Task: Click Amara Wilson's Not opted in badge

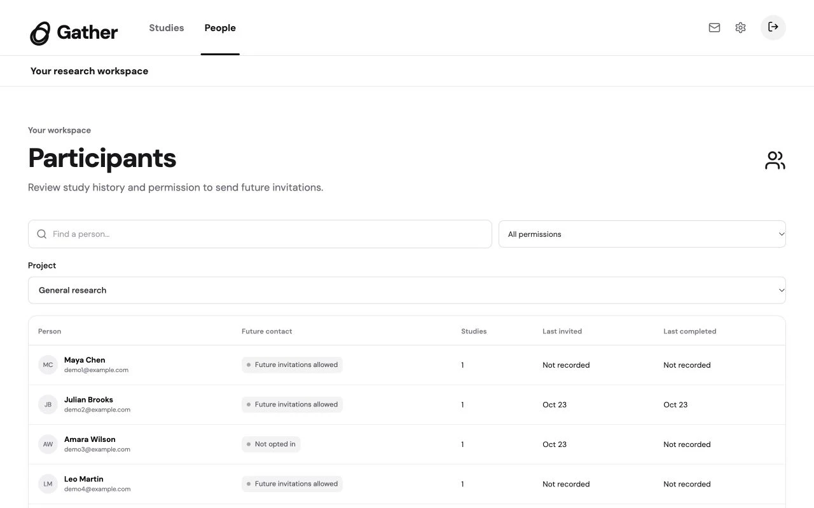Action: [x=271, y=444]
